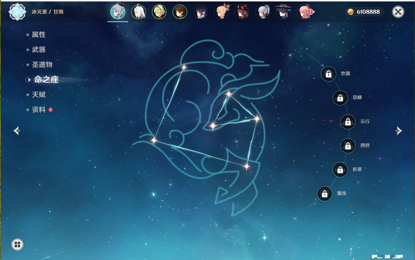Select the locked 西狩 constellation node
415x260 pixels.
point(348,146)
